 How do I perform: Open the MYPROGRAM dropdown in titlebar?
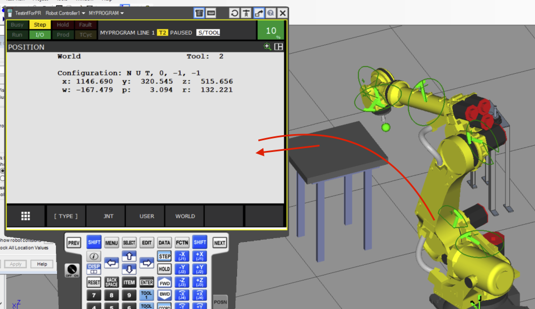pyautogui.click(x=106, y=13)
